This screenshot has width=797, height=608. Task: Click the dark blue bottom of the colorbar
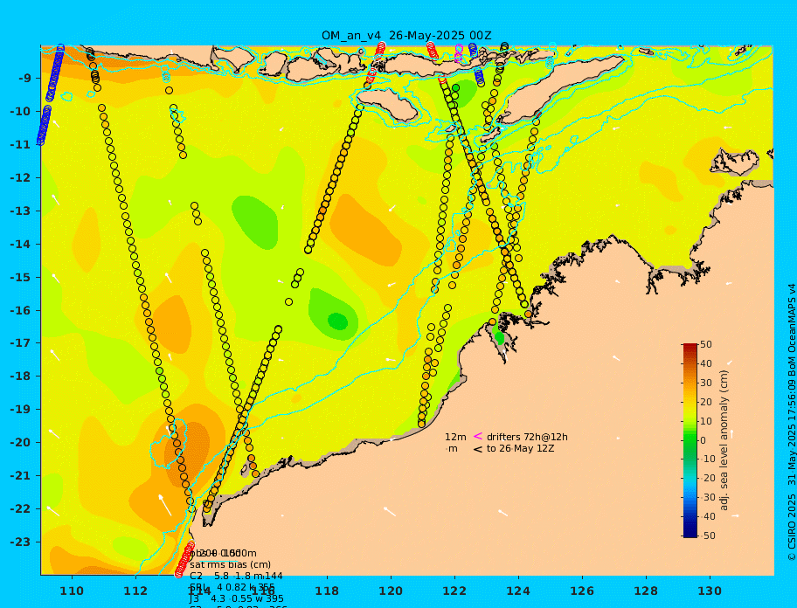tap(690, 534)
